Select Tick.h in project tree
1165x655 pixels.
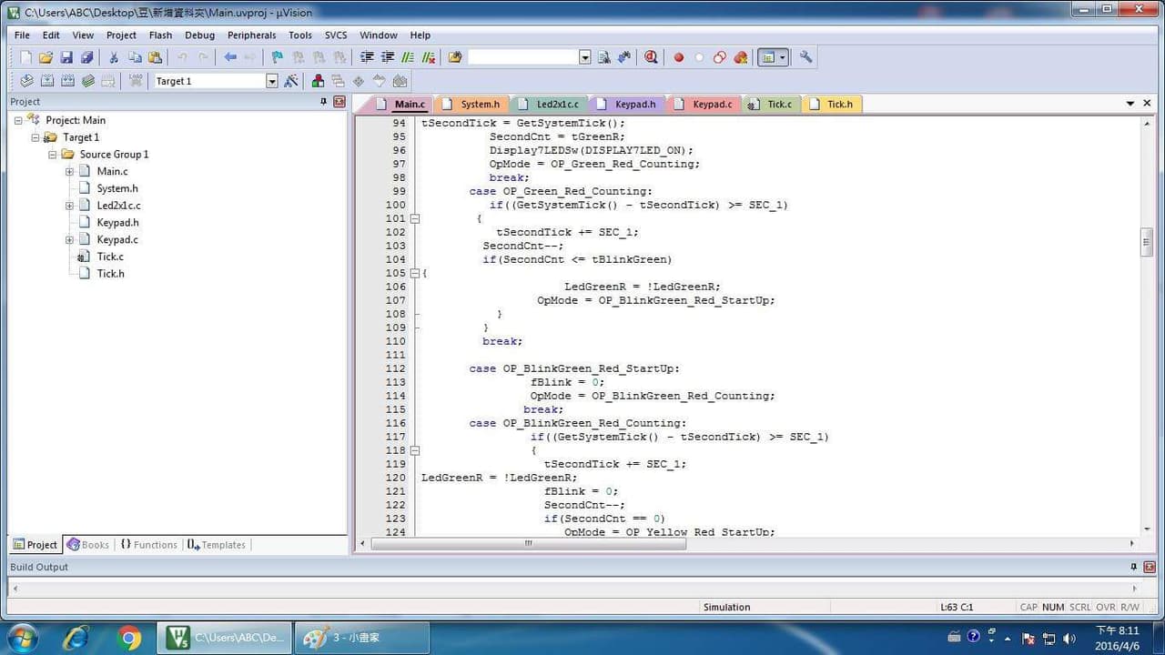(x=110, y=273)
